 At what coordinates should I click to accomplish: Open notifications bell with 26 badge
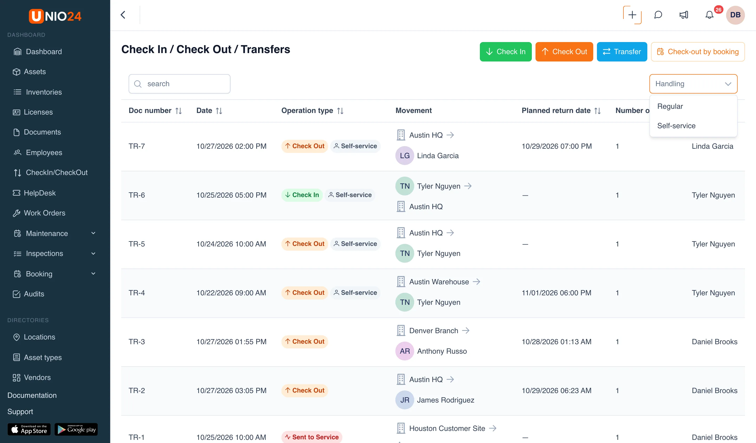click(710, 15)
